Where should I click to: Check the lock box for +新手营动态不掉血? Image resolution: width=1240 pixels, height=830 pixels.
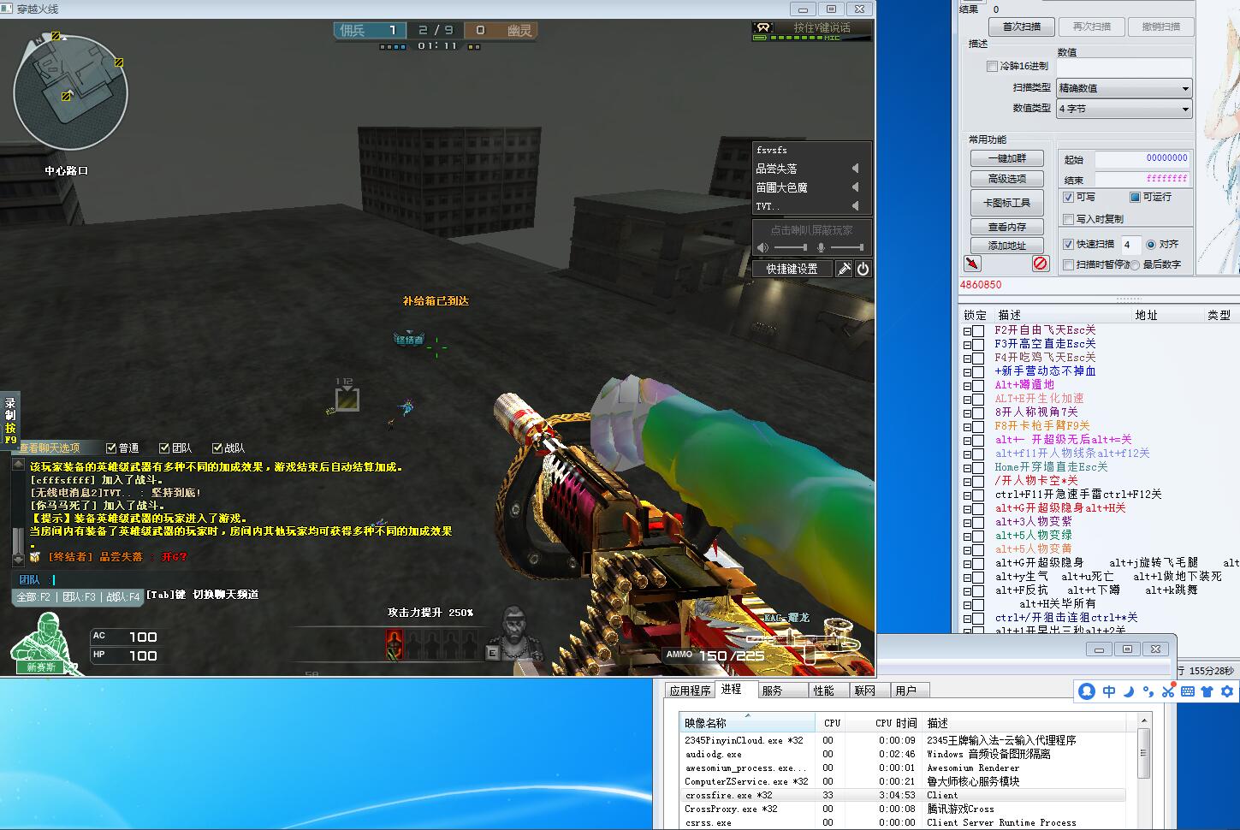[x=978, y=371]
